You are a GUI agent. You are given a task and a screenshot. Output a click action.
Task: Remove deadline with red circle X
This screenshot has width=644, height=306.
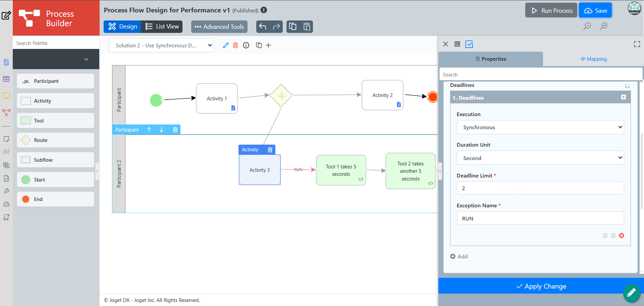(x=622, y=236)
